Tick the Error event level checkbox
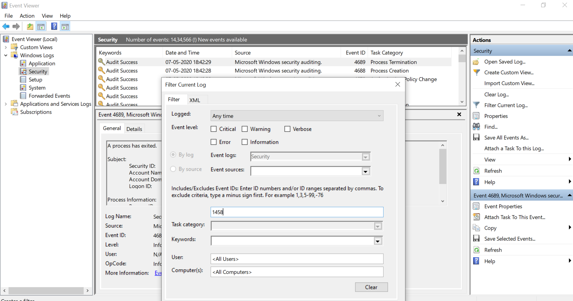Screen dimensions: 573x301 click(214, 142)
